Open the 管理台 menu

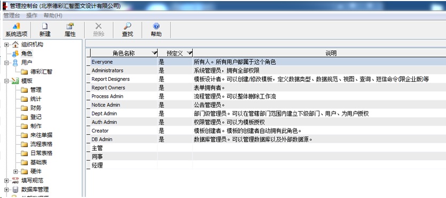point(11,15)
